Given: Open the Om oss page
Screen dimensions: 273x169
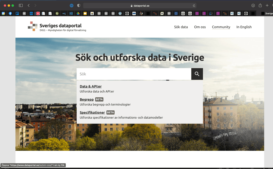Looking at the screenshot, I should coord(200,27).
